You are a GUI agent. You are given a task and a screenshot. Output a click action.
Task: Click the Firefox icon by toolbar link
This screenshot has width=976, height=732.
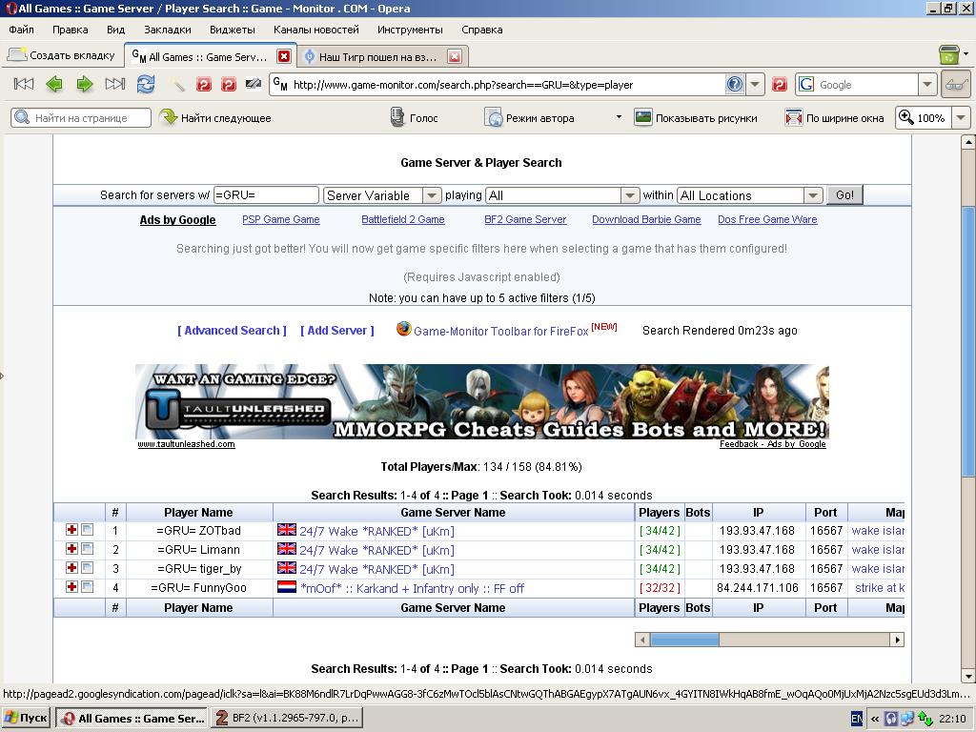[404, 329]
